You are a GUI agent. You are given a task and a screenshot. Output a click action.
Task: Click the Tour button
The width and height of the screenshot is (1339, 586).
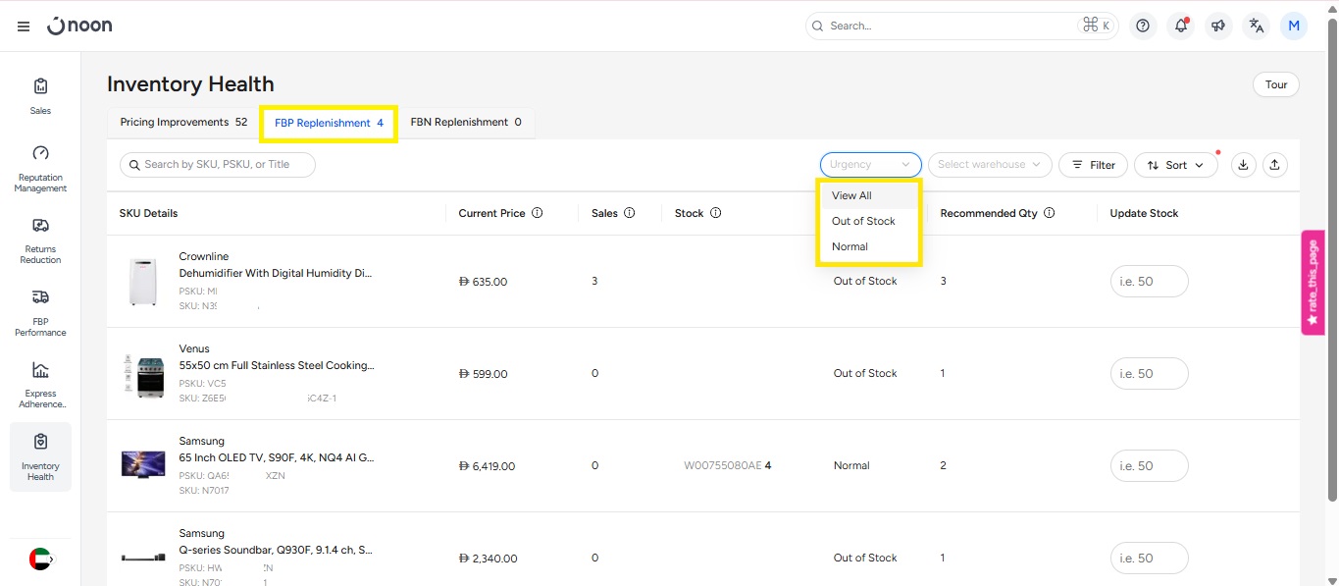click(1275, 84)
